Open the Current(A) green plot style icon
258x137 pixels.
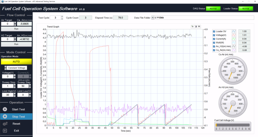pyautogui.click(x=234, y=39)
